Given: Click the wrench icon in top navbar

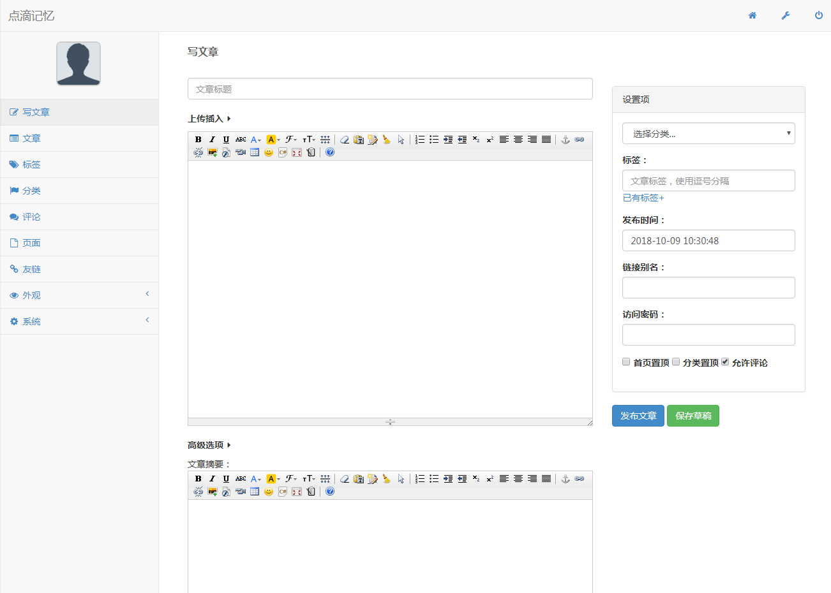Looking at the screenshot, I should point(786,15).
